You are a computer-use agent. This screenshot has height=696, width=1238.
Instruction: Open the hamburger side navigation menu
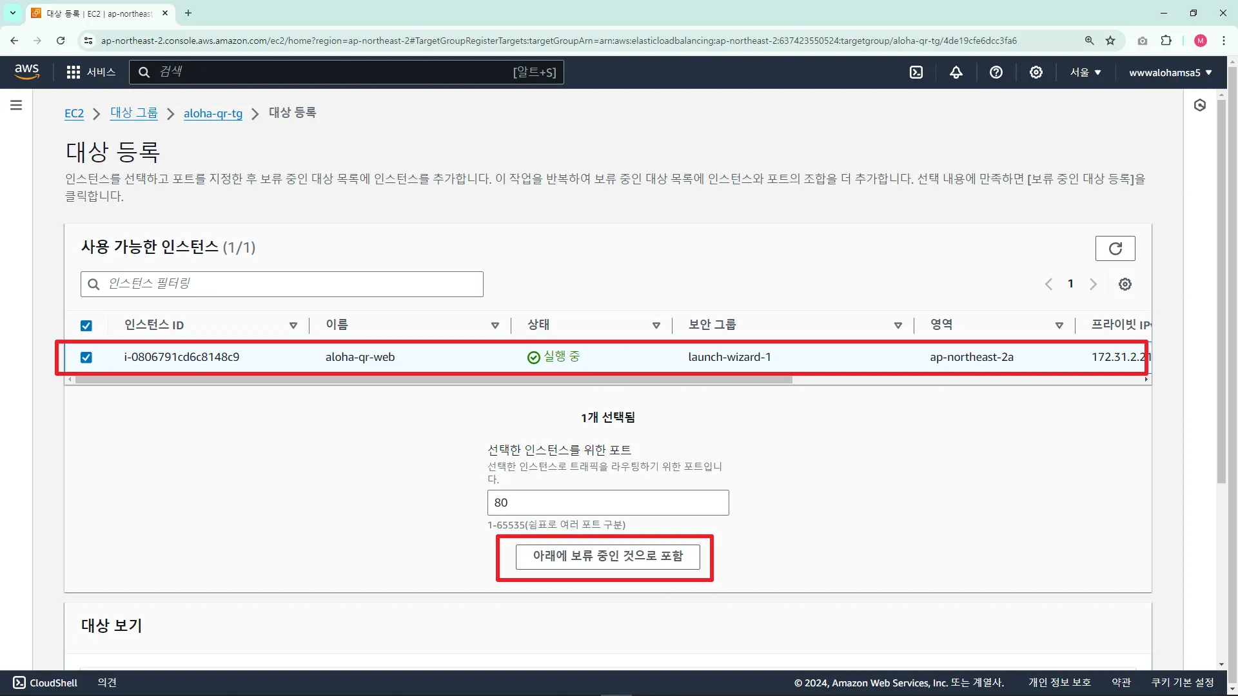(x=16, y=105)
